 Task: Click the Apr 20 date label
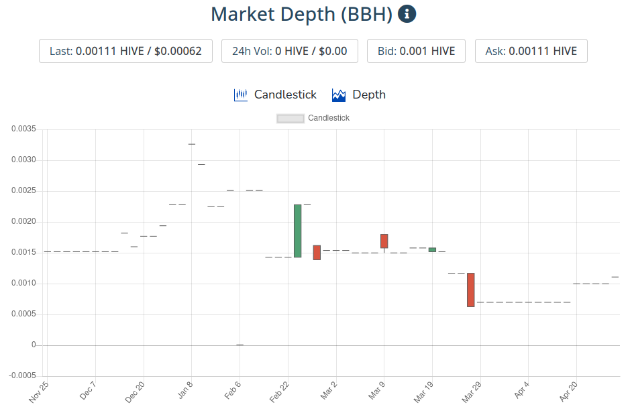(568, 392)
